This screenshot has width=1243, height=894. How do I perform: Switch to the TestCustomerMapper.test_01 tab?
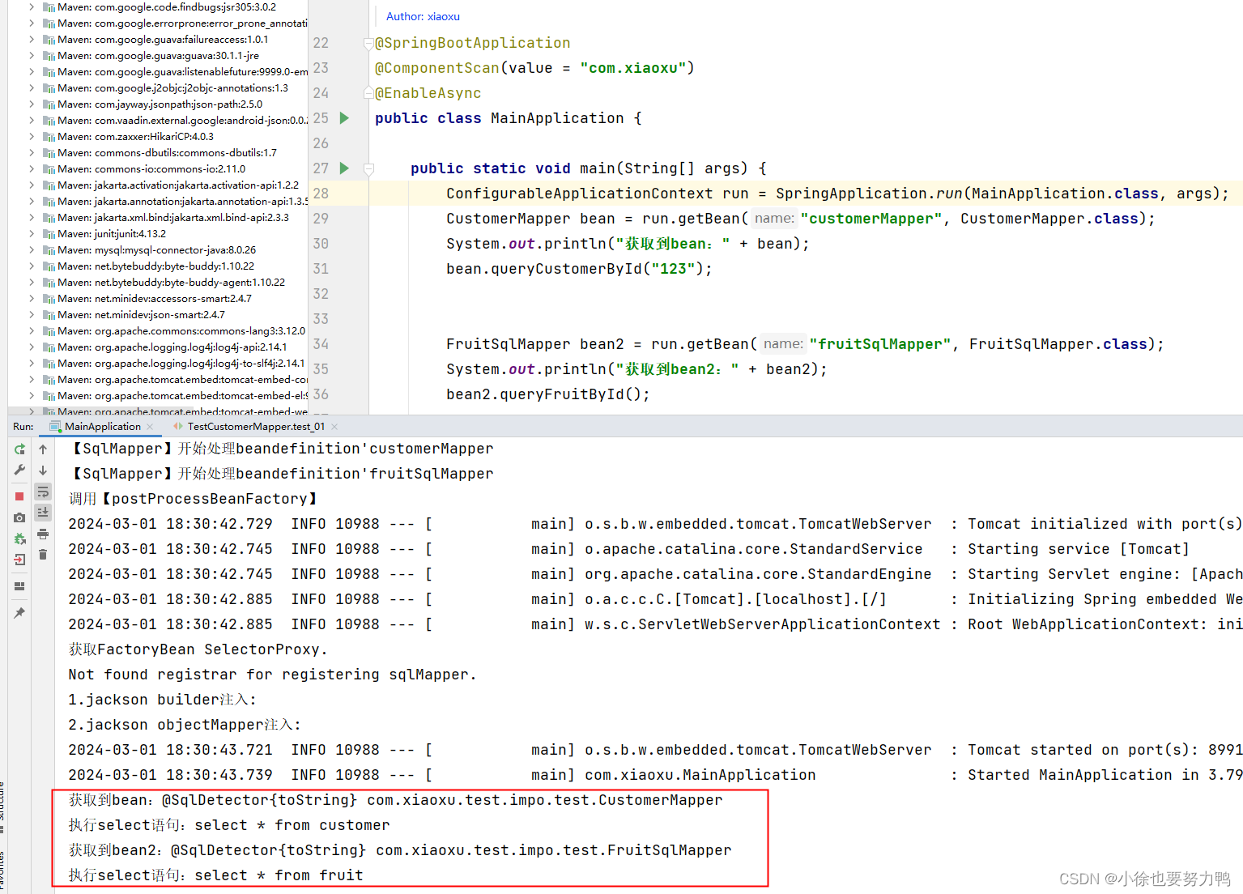(x=256, y=427)
